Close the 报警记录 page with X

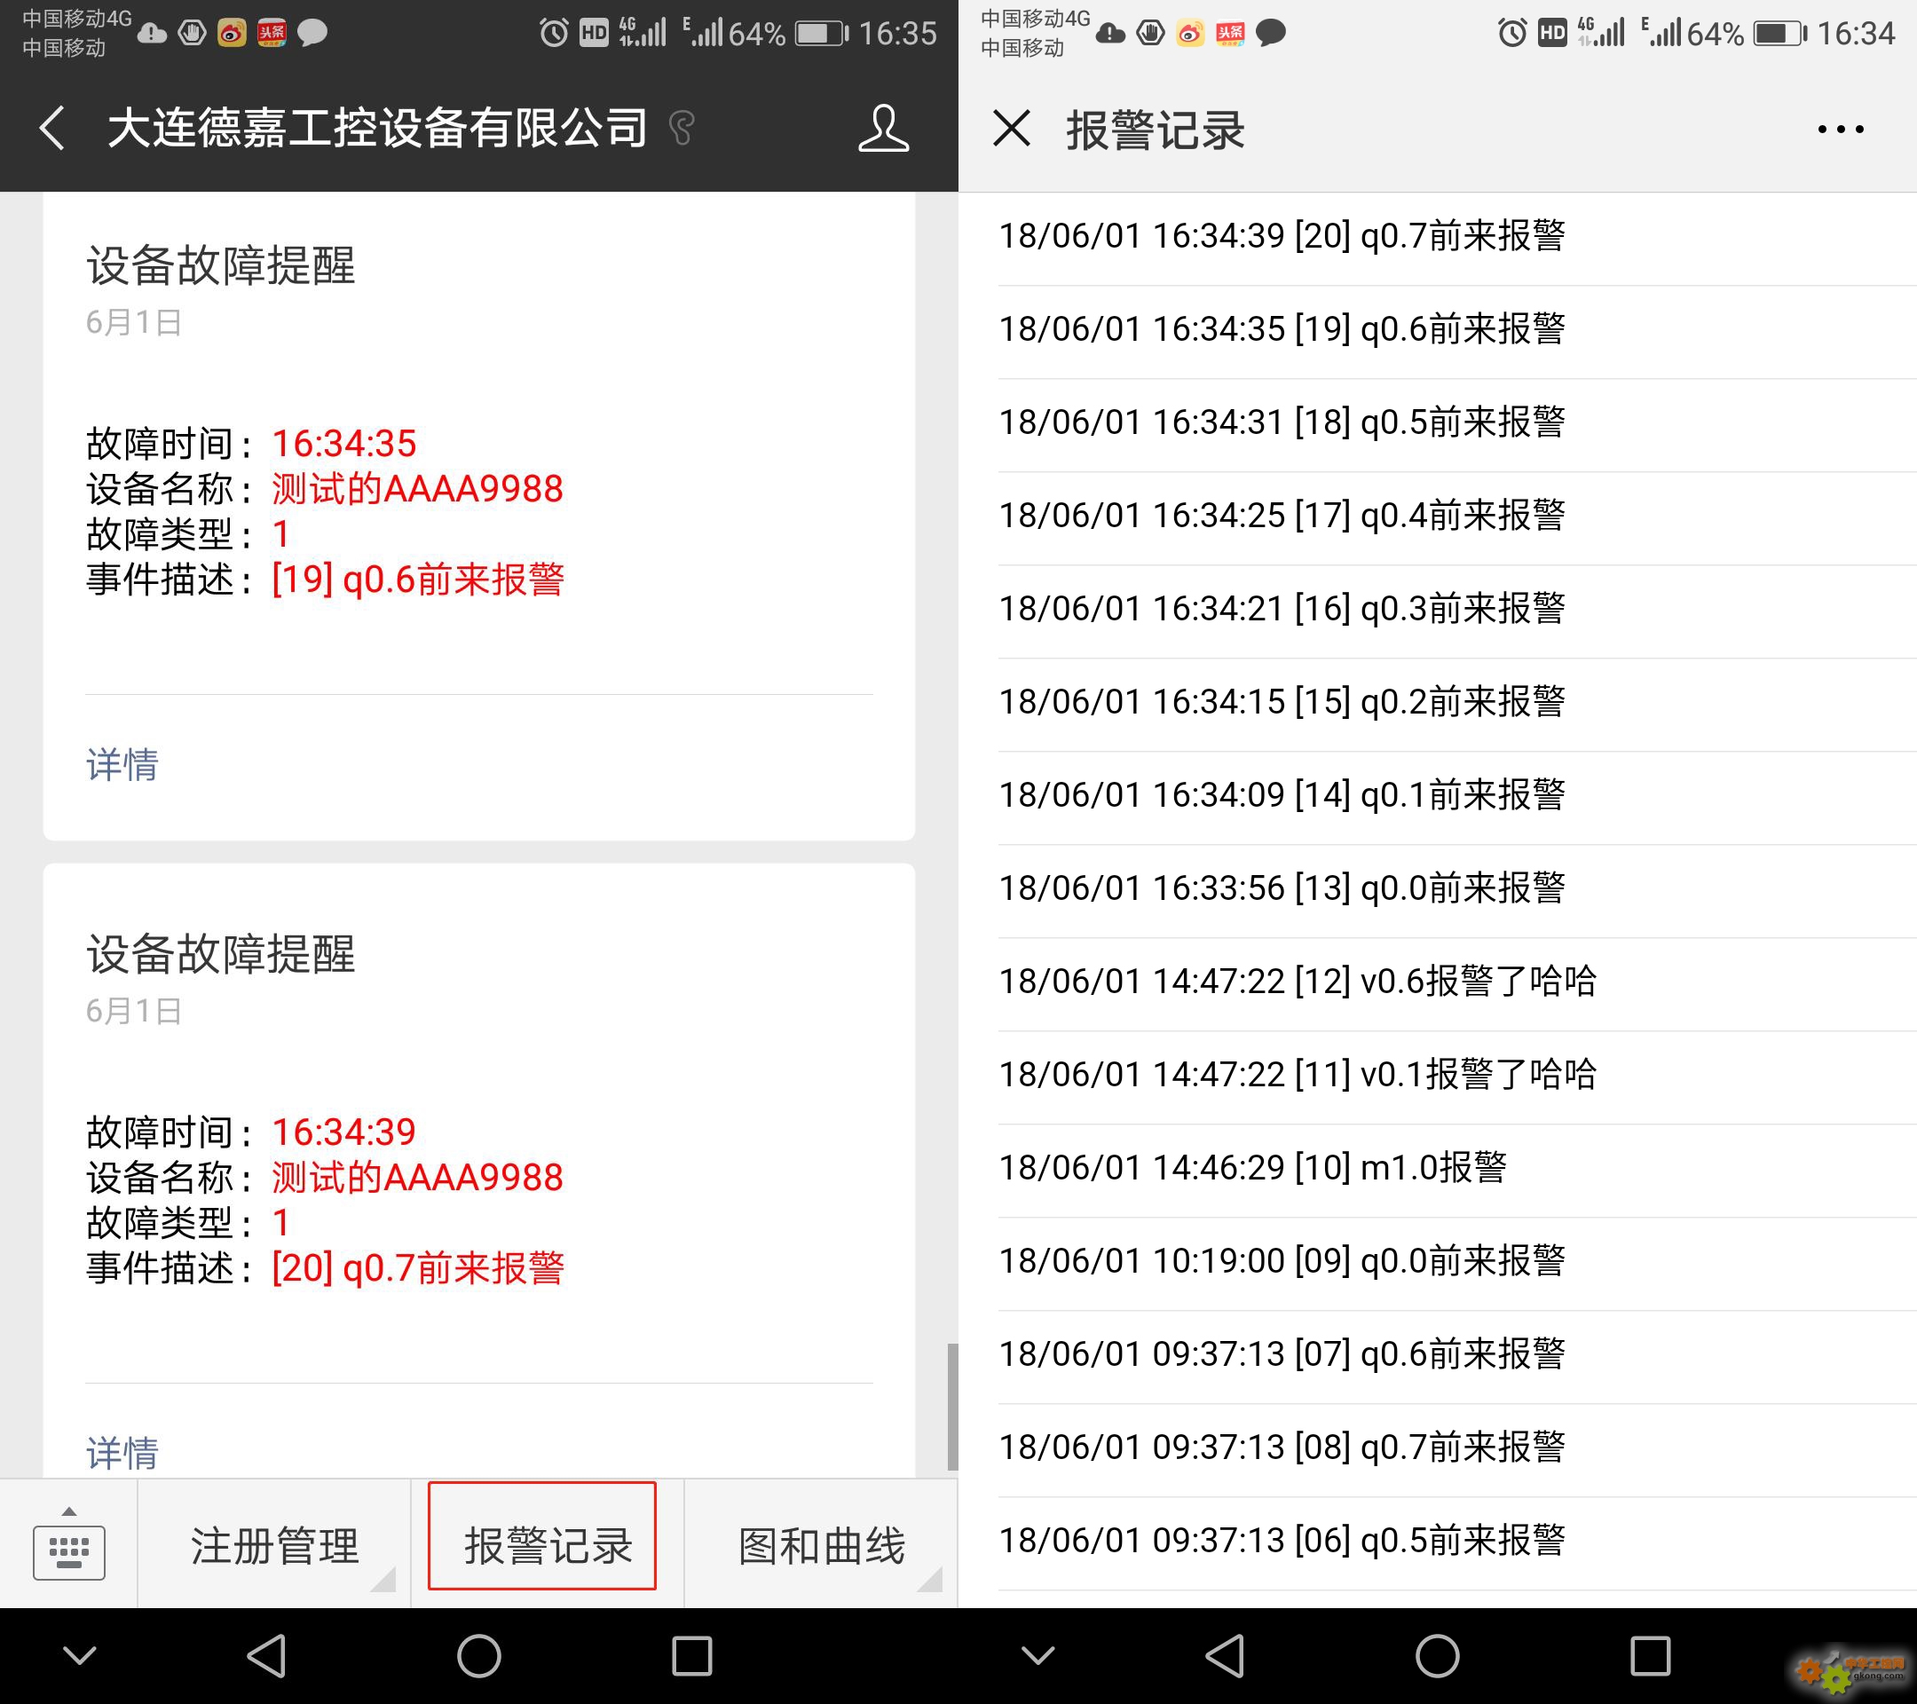click(x=1011, y=129)
